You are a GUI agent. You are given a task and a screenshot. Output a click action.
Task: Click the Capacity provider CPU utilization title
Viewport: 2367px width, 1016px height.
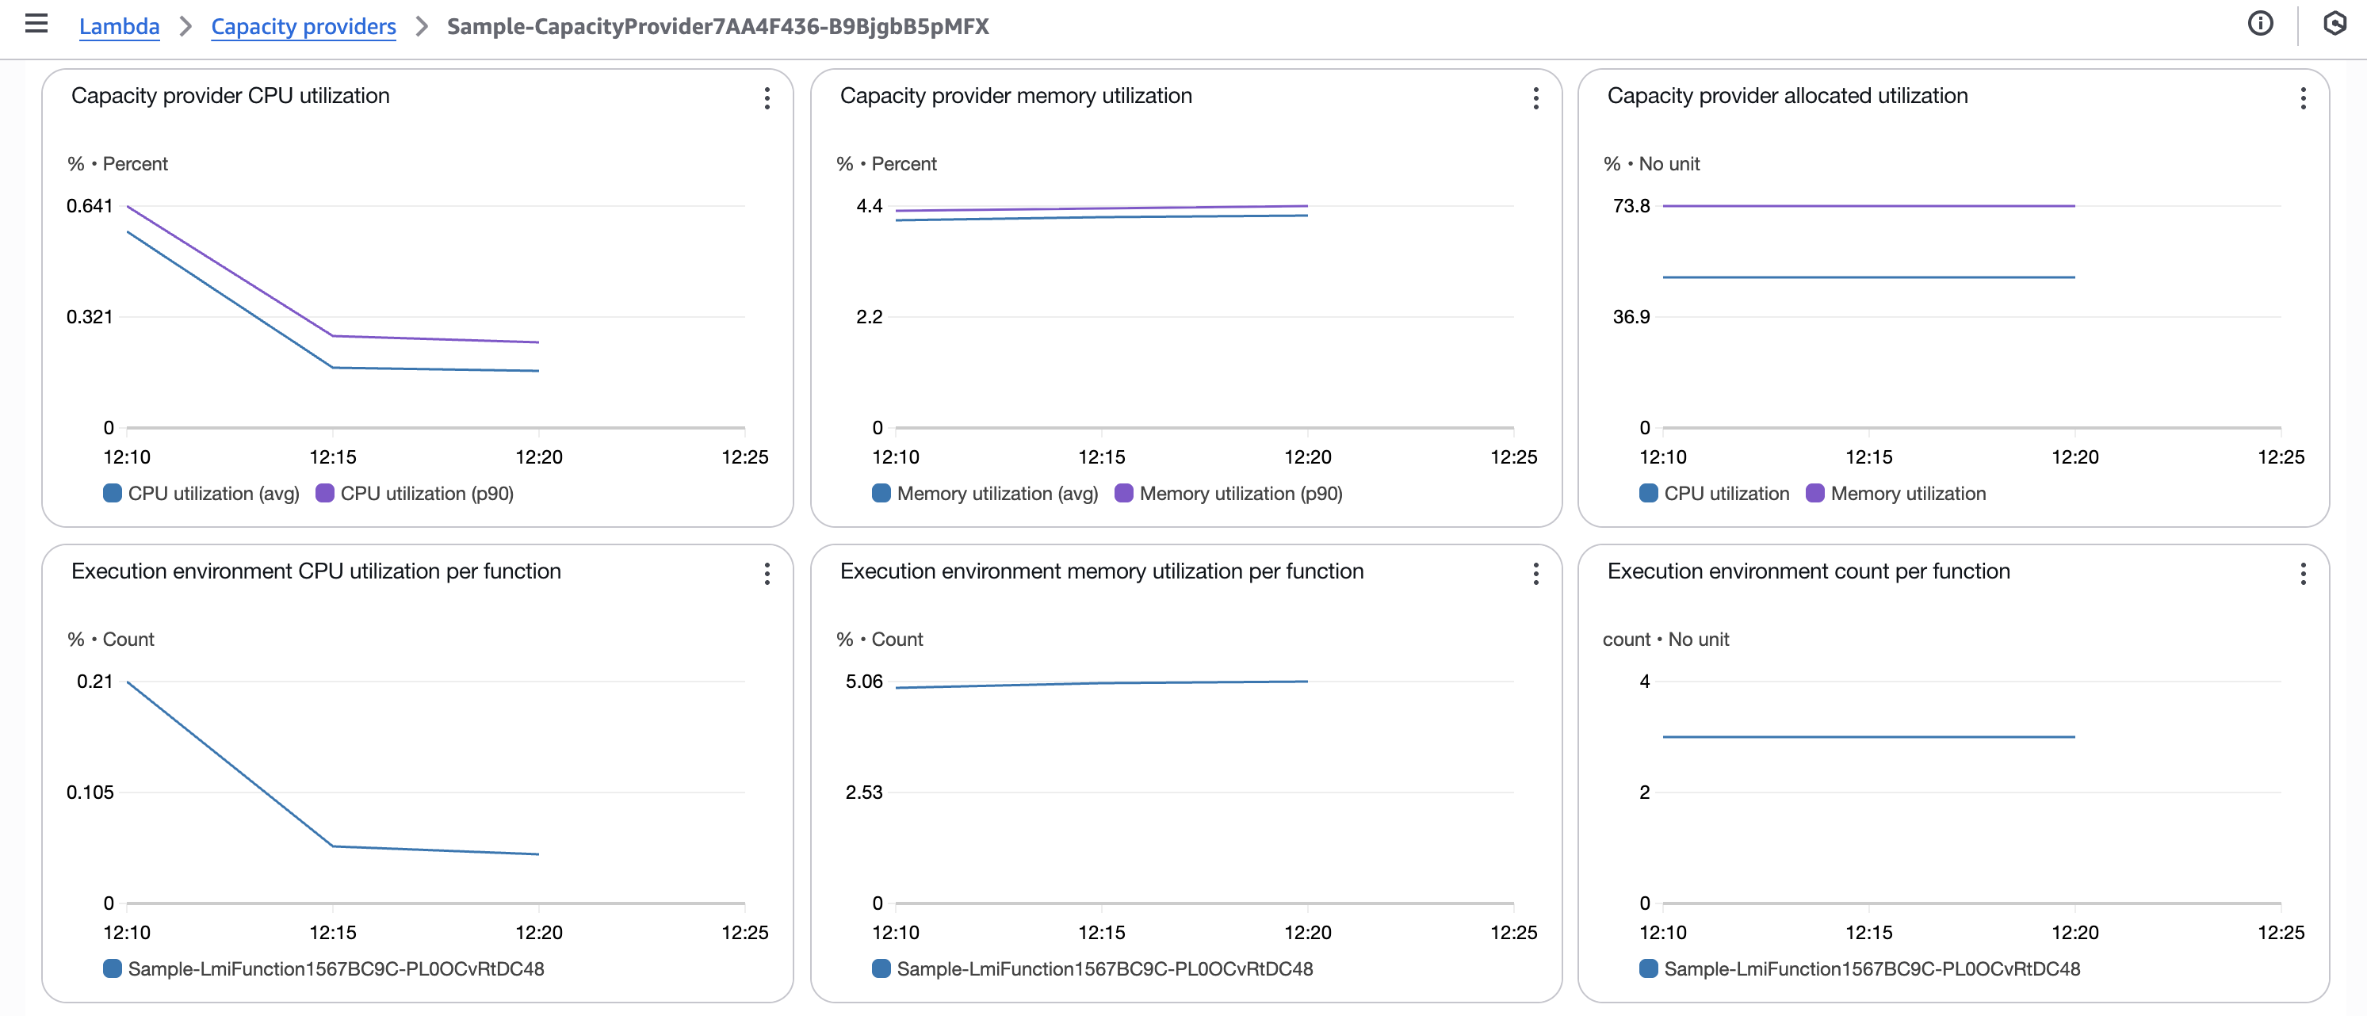231,96
